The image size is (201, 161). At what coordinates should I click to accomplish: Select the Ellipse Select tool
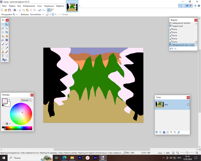coord(3,32)
